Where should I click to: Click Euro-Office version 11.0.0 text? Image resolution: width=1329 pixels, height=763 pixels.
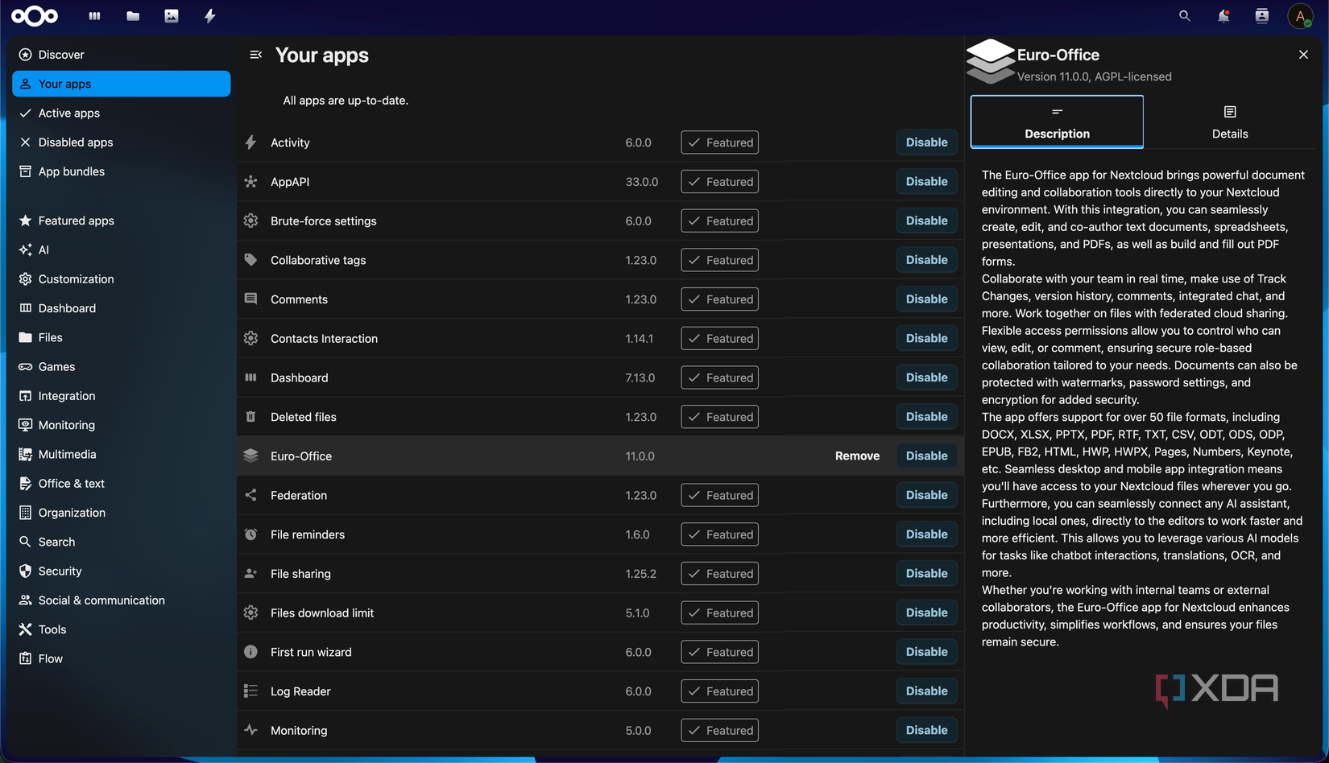[x=640, y=456]
